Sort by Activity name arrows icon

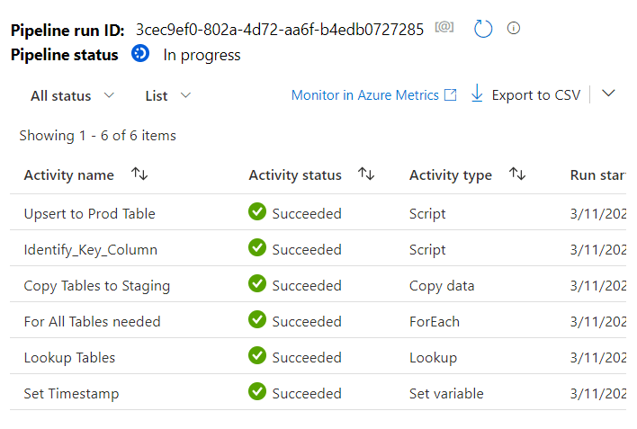pyautogui.click(x=139, y=174)
